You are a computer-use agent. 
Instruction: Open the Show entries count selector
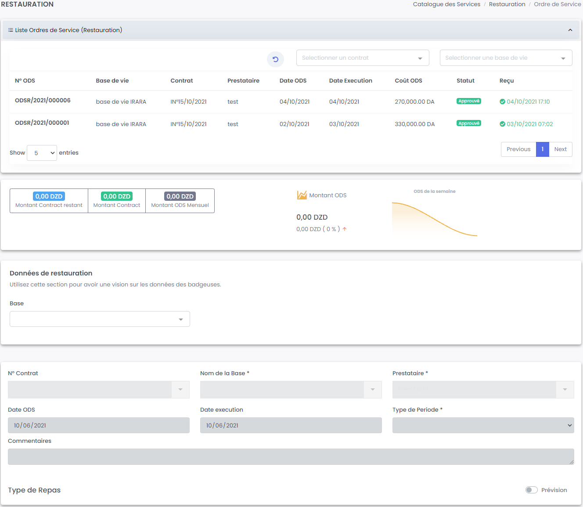click(x=42, y=153)
